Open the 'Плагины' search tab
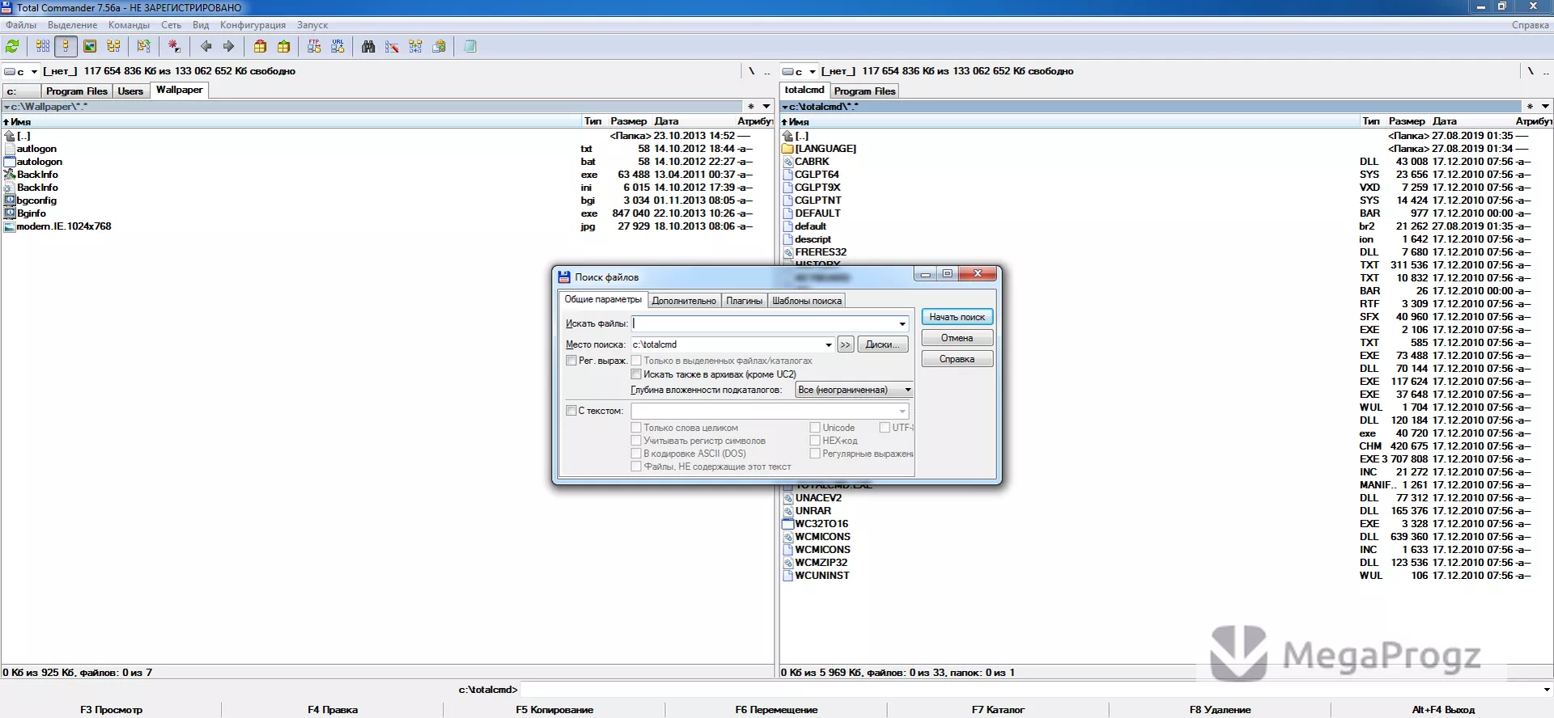 coord(744,301)
